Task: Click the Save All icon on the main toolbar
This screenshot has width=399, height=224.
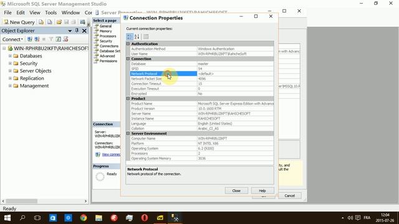Action: (x=74, y=22)
